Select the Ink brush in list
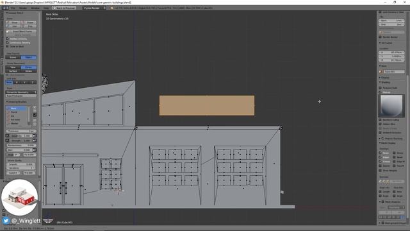410x231 pixels. click(16, 116)
